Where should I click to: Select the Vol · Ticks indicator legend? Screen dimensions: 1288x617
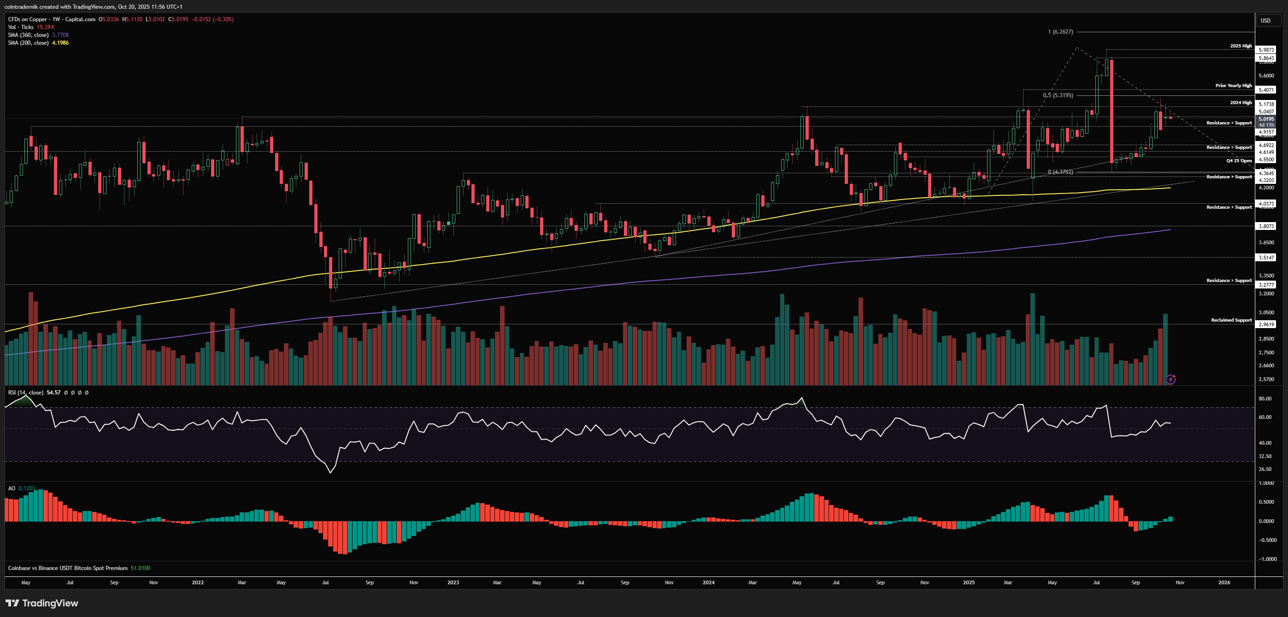click(21, 27)
